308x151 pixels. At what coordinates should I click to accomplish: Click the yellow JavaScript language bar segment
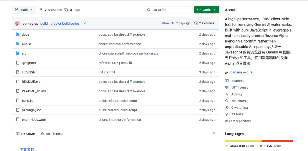(243, 141)
